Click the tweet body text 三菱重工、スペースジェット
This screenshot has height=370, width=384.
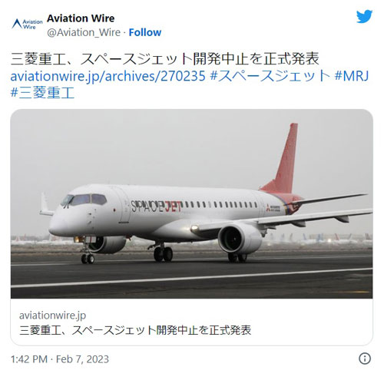101,59
